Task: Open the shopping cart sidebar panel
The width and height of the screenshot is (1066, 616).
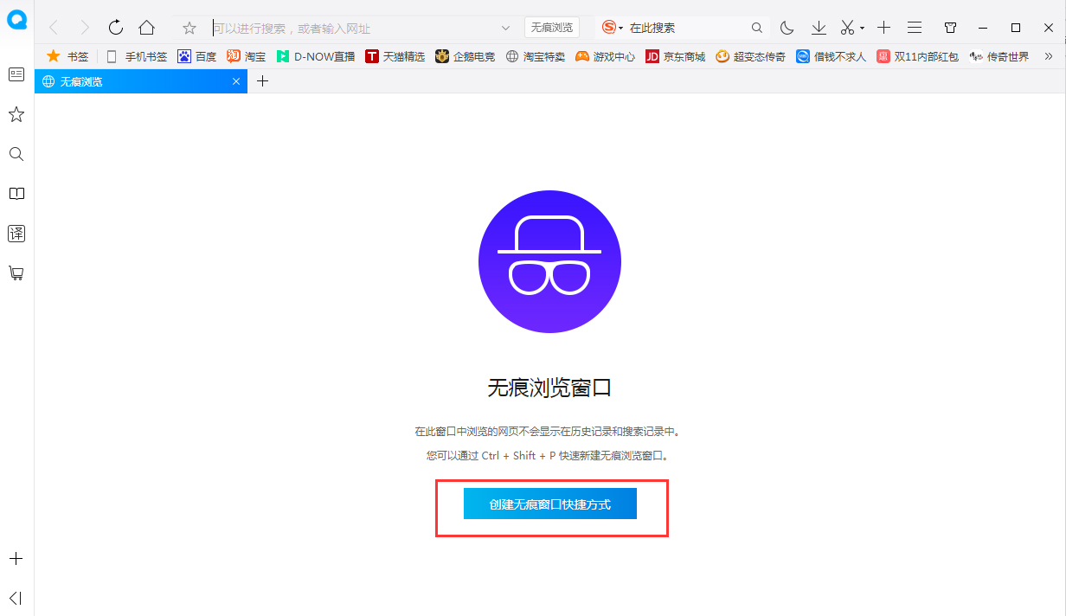Action: [x=16, y=273]
